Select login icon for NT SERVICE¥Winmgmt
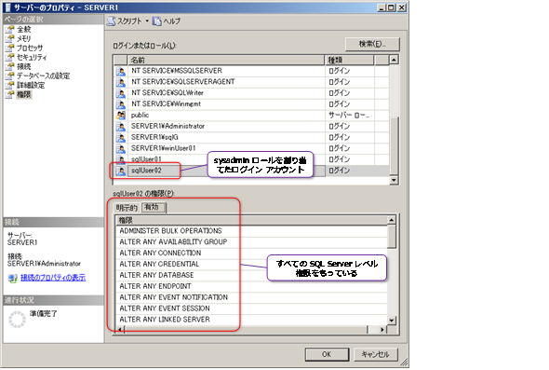549x370 pixels. click(x=121, y=104)
